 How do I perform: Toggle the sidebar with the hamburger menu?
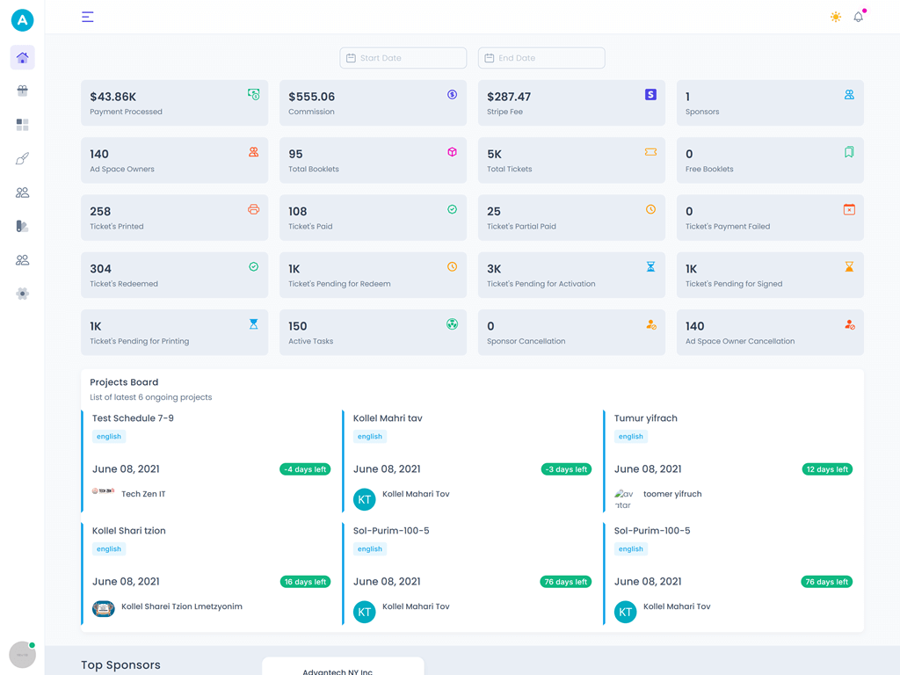click(87, 17)
